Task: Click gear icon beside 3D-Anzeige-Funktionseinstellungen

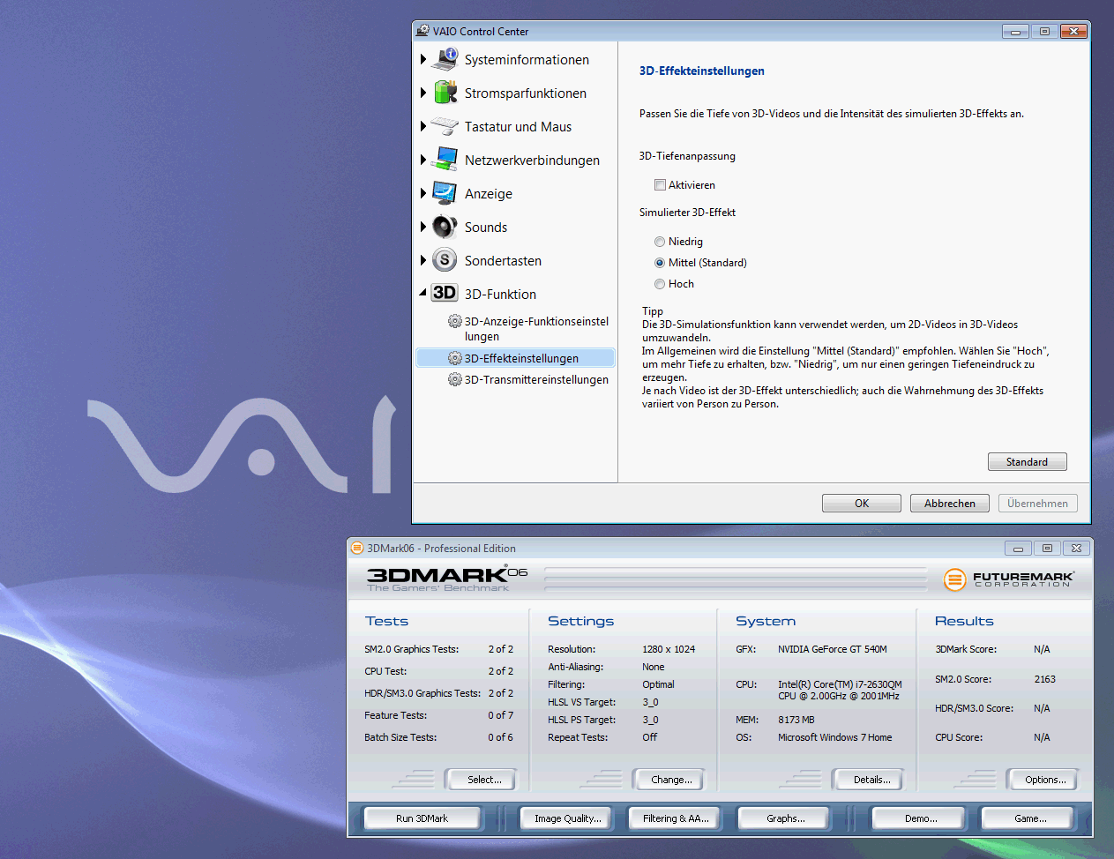Action: coord(454,321)
